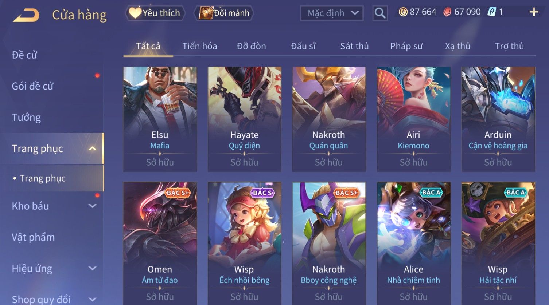Select the Elsu Mafia skin card
The image size is (549, 305).
[x=160, y=119]
